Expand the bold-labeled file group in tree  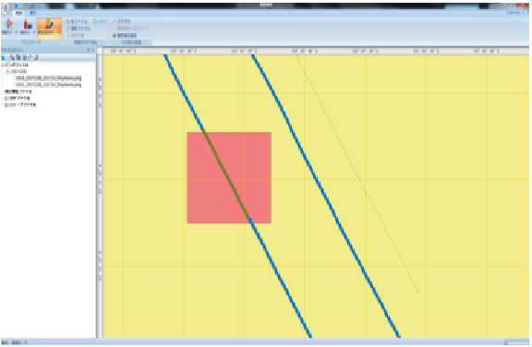point(3,91)
